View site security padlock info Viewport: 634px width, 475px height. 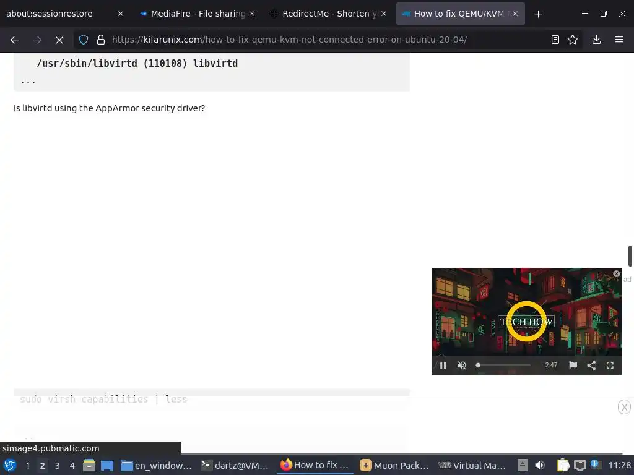pyautogui.click(x=101, y=40)
